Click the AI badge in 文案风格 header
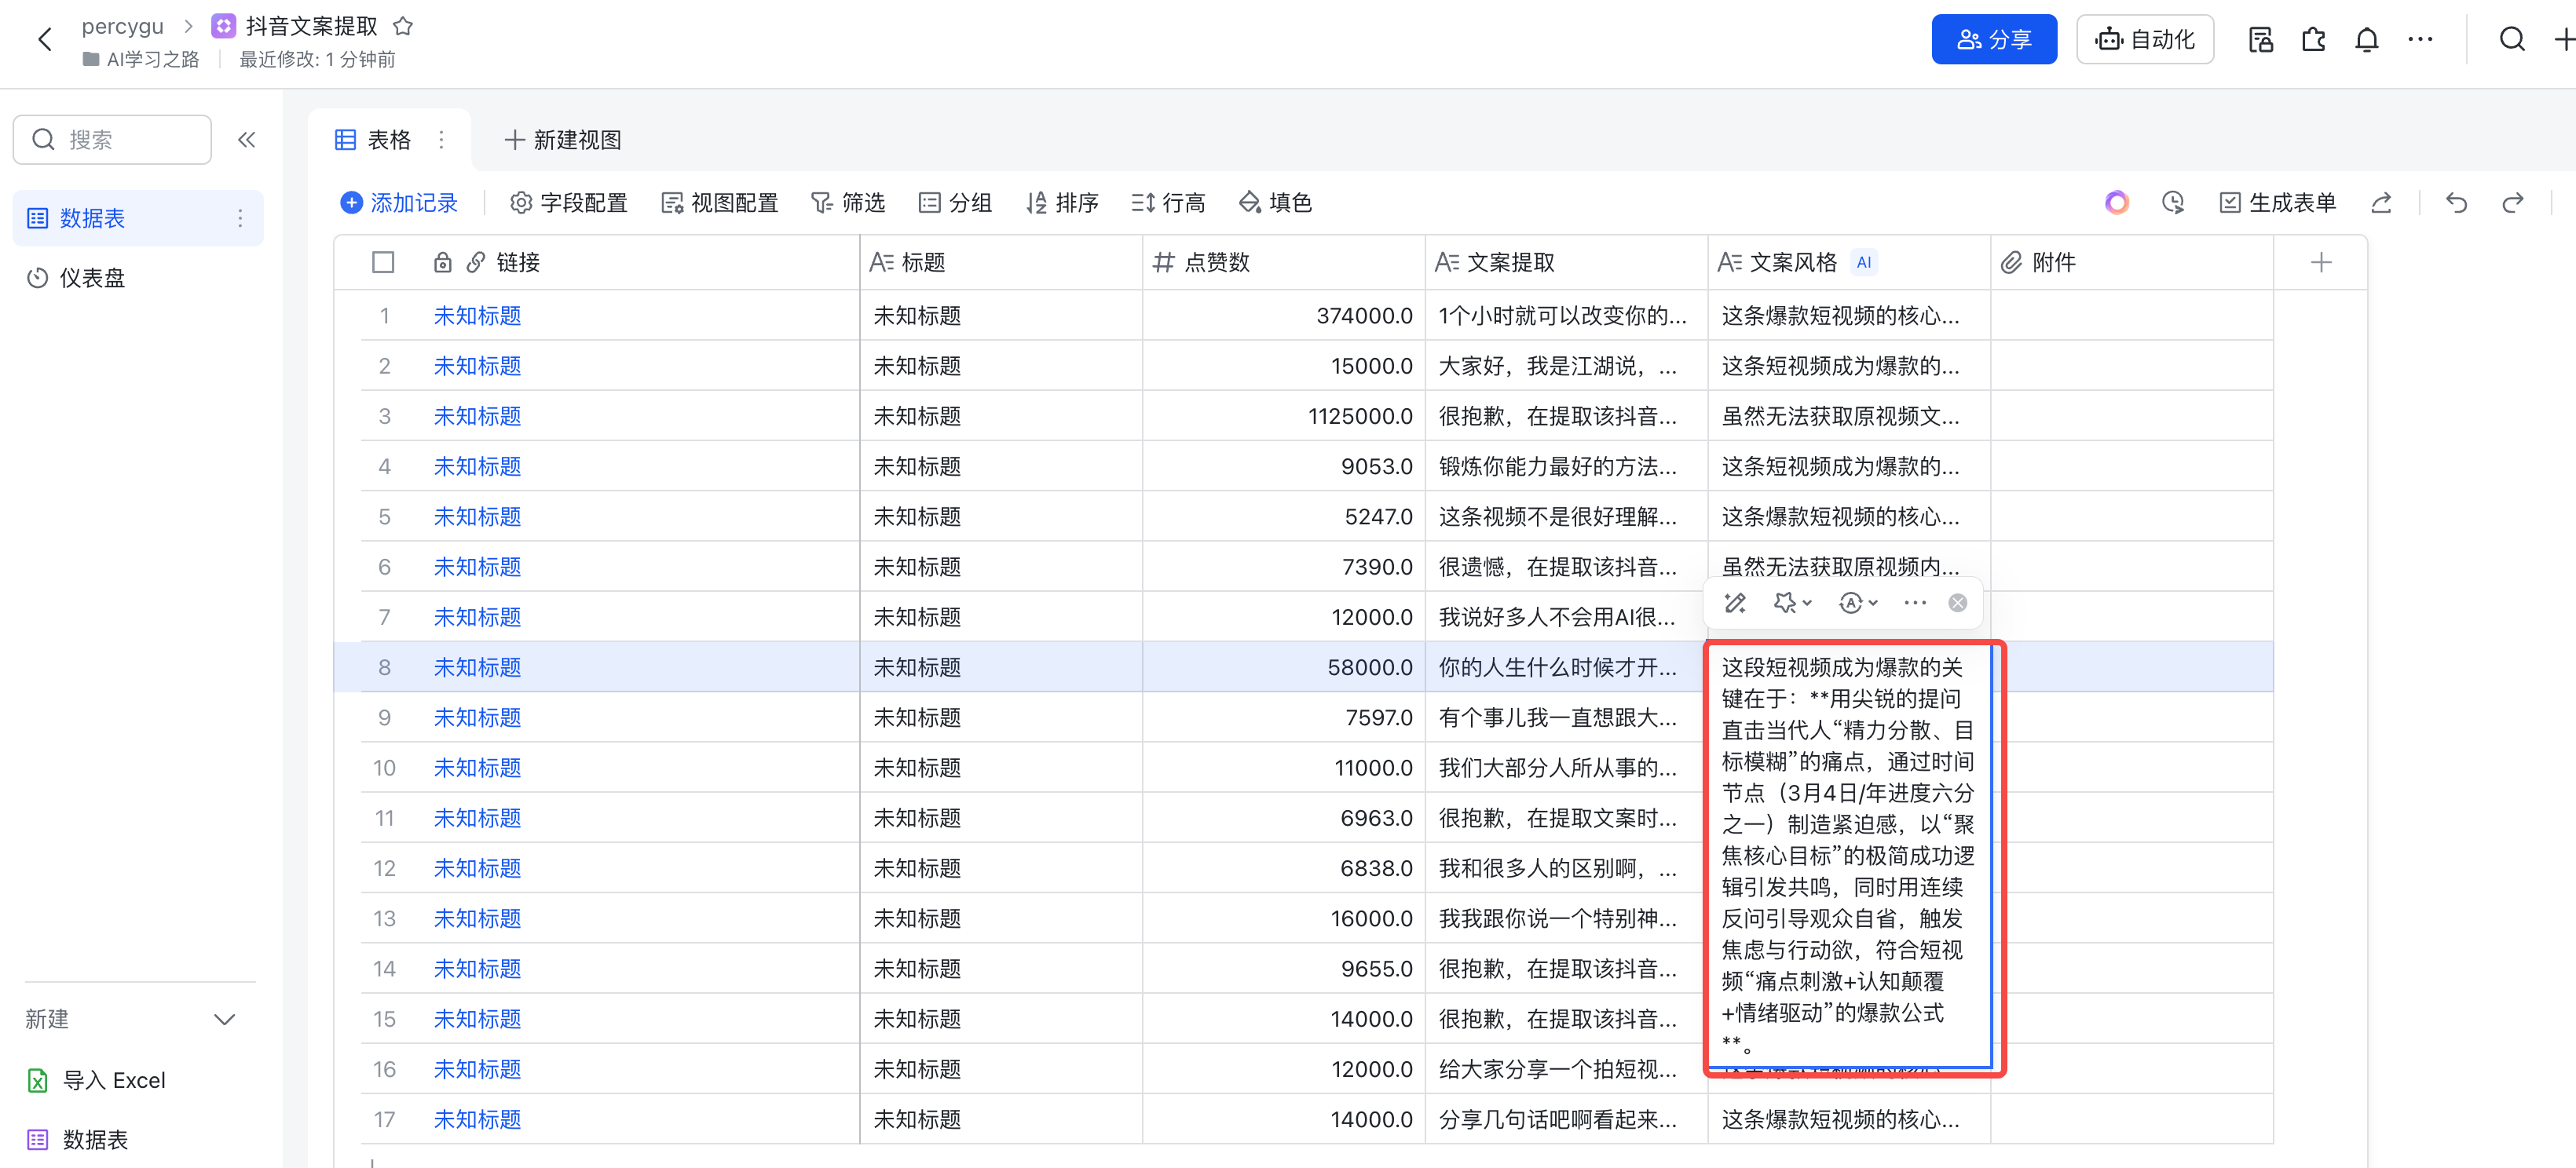 [x=1863, y=261]
